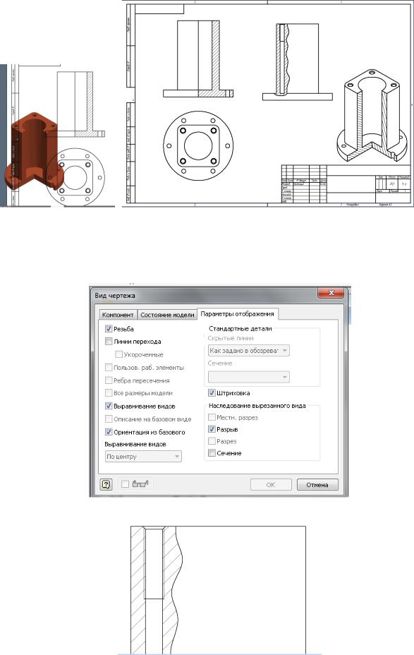Image resolution: width=414 pixels, height=655 pixels.
Task: Click the Стандартные детали group label
Action: [241, 329]
